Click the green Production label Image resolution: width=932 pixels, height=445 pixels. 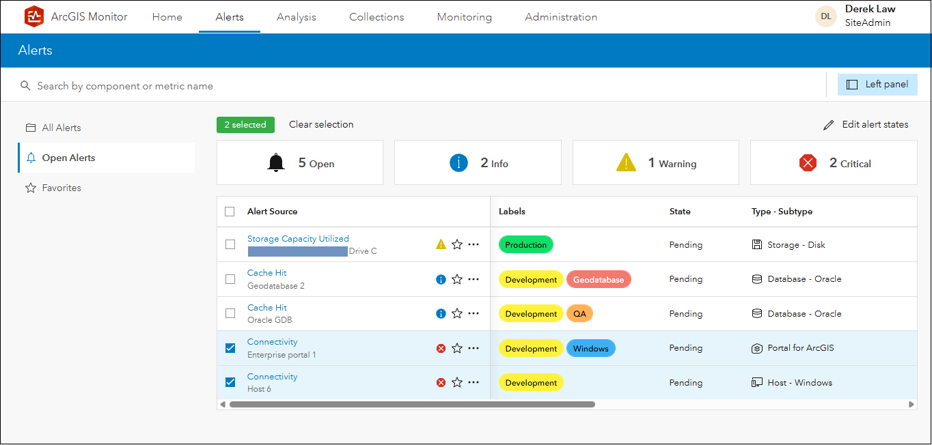pos(526,245)
